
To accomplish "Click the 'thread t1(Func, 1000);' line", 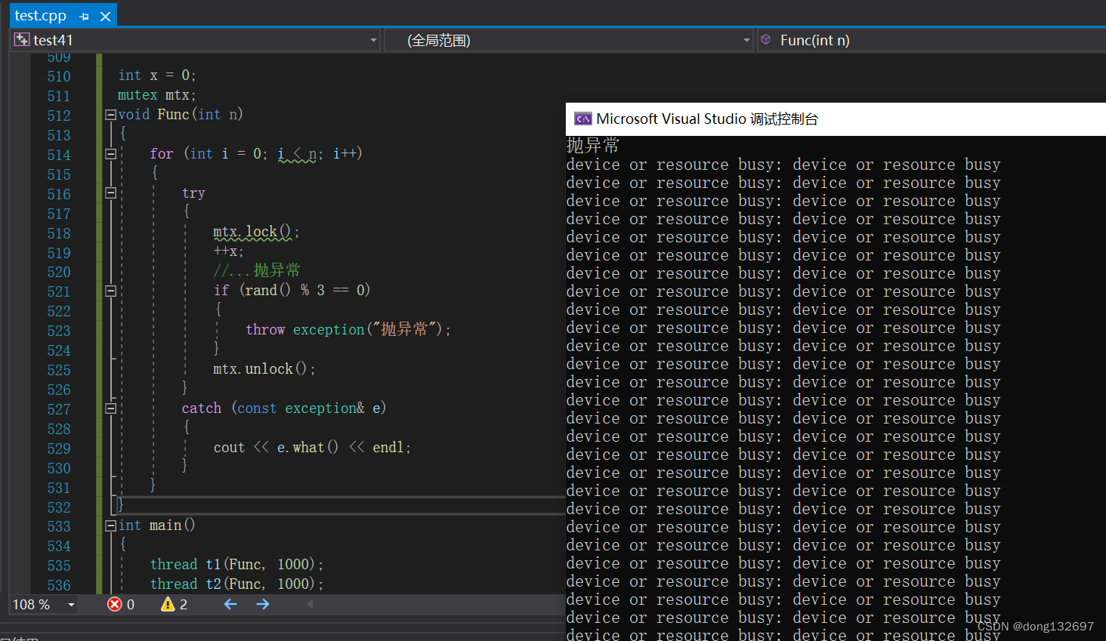I will pos(236,564).
